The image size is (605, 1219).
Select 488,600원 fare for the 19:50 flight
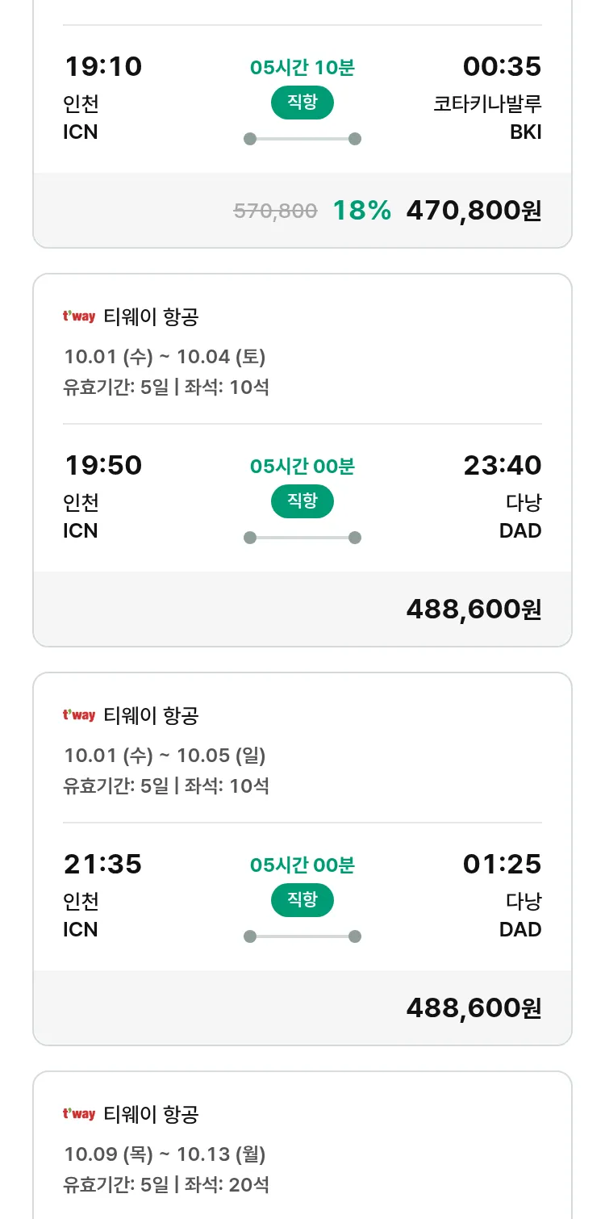pos(474,609)
